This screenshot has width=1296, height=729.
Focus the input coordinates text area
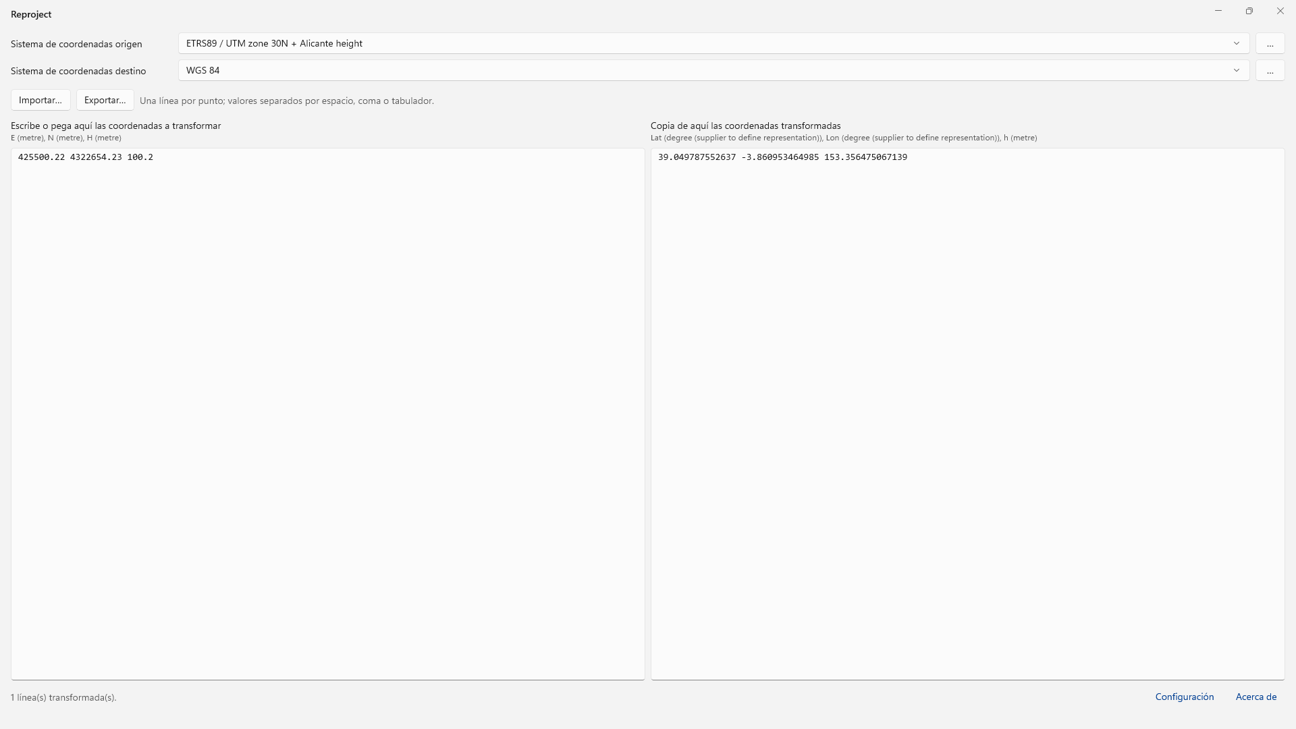(x=327, y=414)
